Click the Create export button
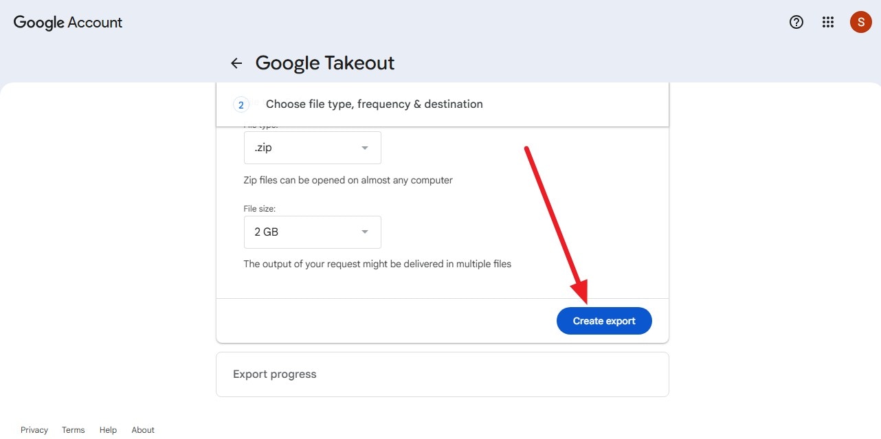881x439 pixels. click(604, 321)
